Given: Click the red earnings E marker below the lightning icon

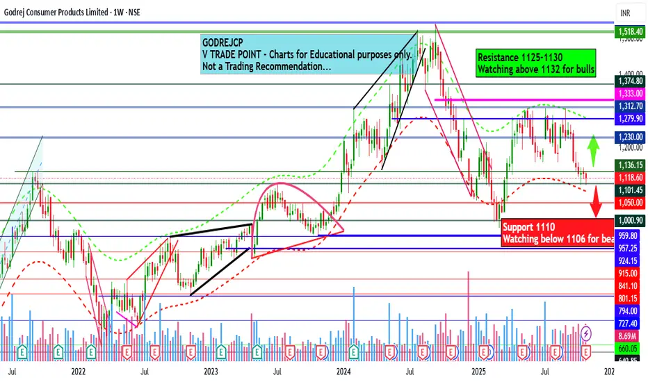Looking at the screenshot, I should pos(586,352).
